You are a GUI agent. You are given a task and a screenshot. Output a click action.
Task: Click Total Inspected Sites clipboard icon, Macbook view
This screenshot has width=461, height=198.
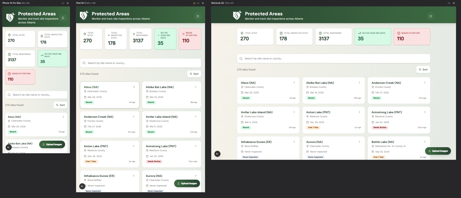(281, 33)
